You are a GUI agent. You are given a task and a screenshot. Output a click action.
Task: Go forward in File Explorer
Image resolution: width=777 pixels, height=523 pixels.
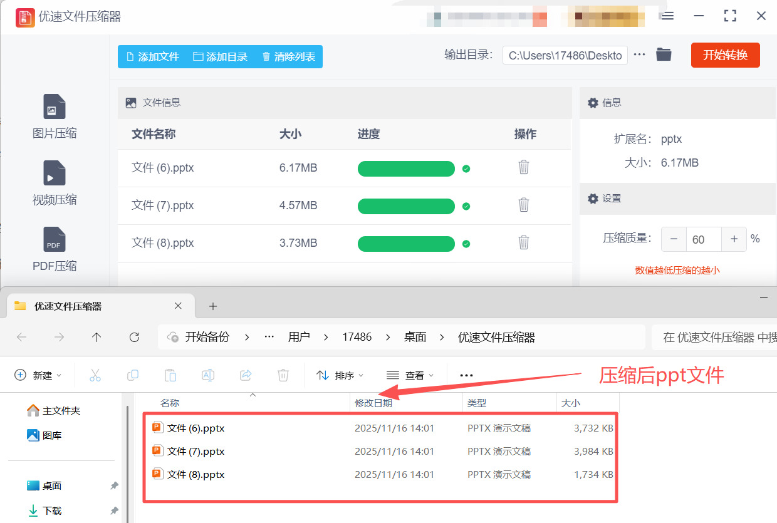(x=59, y=337)
